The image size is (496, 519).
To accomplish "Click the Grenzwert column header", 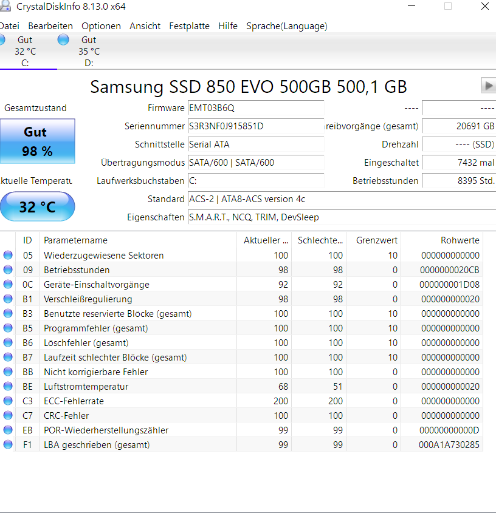I will (374, 240).
